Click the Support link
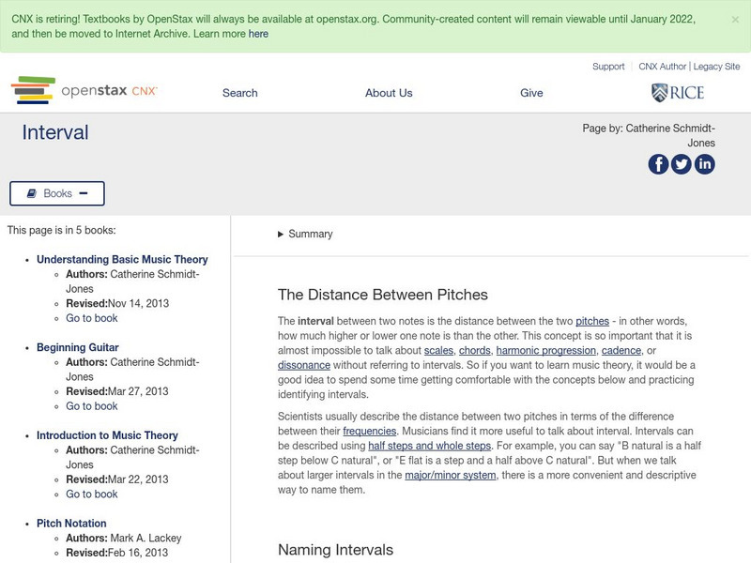The height and width of the screenshot is (563, 751). tap(608, 67)
